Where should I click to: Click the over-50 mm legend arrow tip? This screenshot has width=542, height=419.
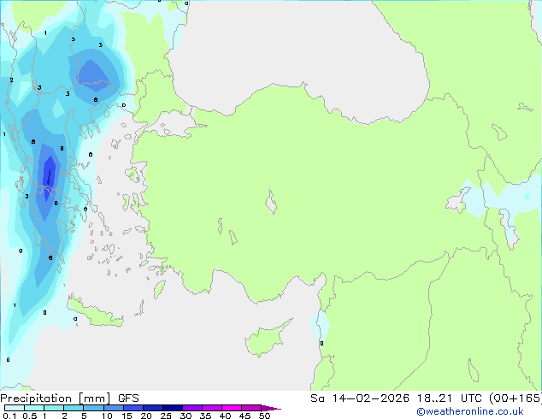271,408
